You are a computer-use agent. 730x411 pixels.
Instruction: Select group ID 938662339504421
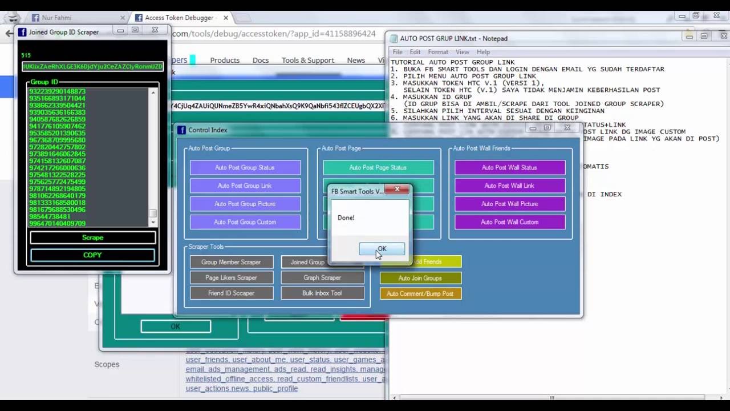[x=57, y=105]
